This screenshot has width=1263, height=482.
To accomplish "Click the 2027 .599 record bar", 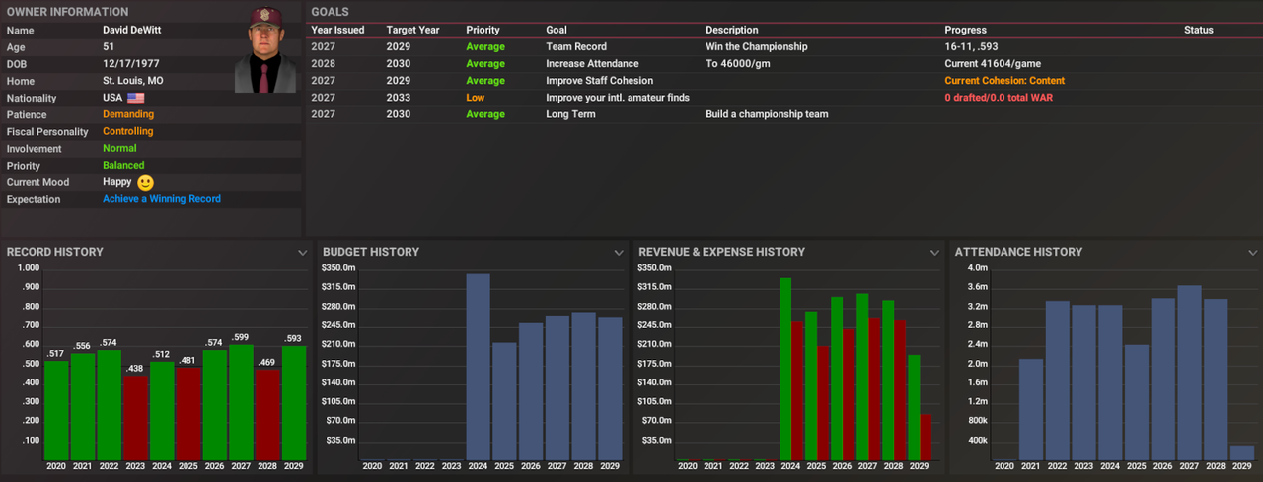I will tap(241, 402).
